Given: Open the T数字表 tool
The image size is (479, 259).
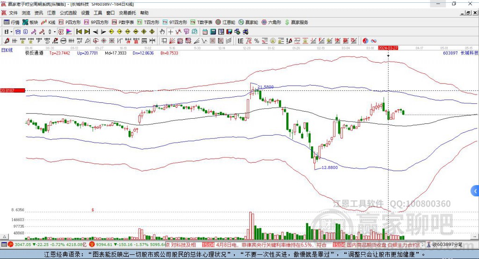Looking at the screenshot, I should pyautogui.click(x=201, y=22).
